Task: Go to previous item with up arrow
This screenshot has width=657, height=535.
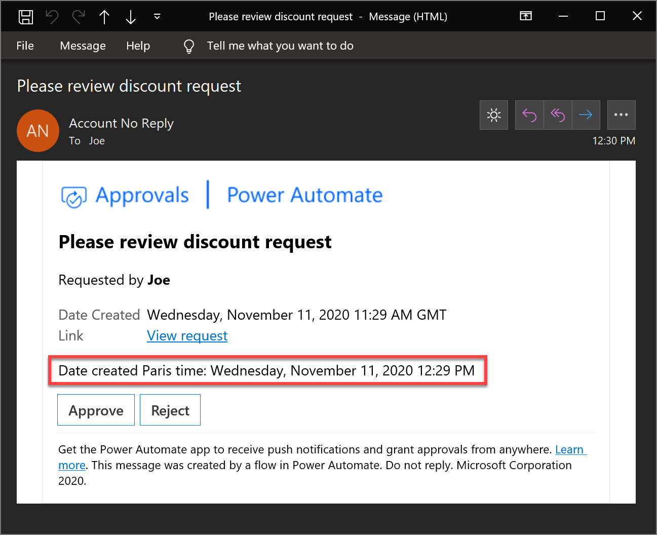Action: tap(104, 17)
